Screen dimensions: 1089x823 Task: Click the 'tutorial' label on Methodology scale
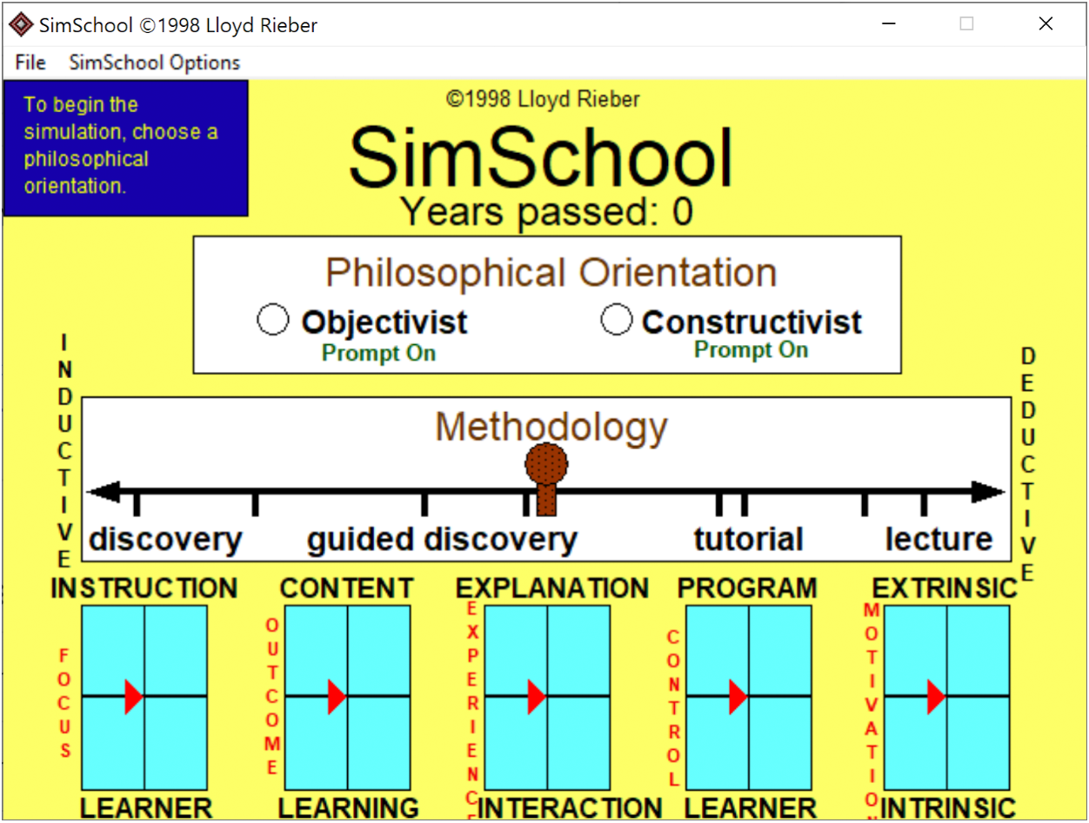coord(748,540)
